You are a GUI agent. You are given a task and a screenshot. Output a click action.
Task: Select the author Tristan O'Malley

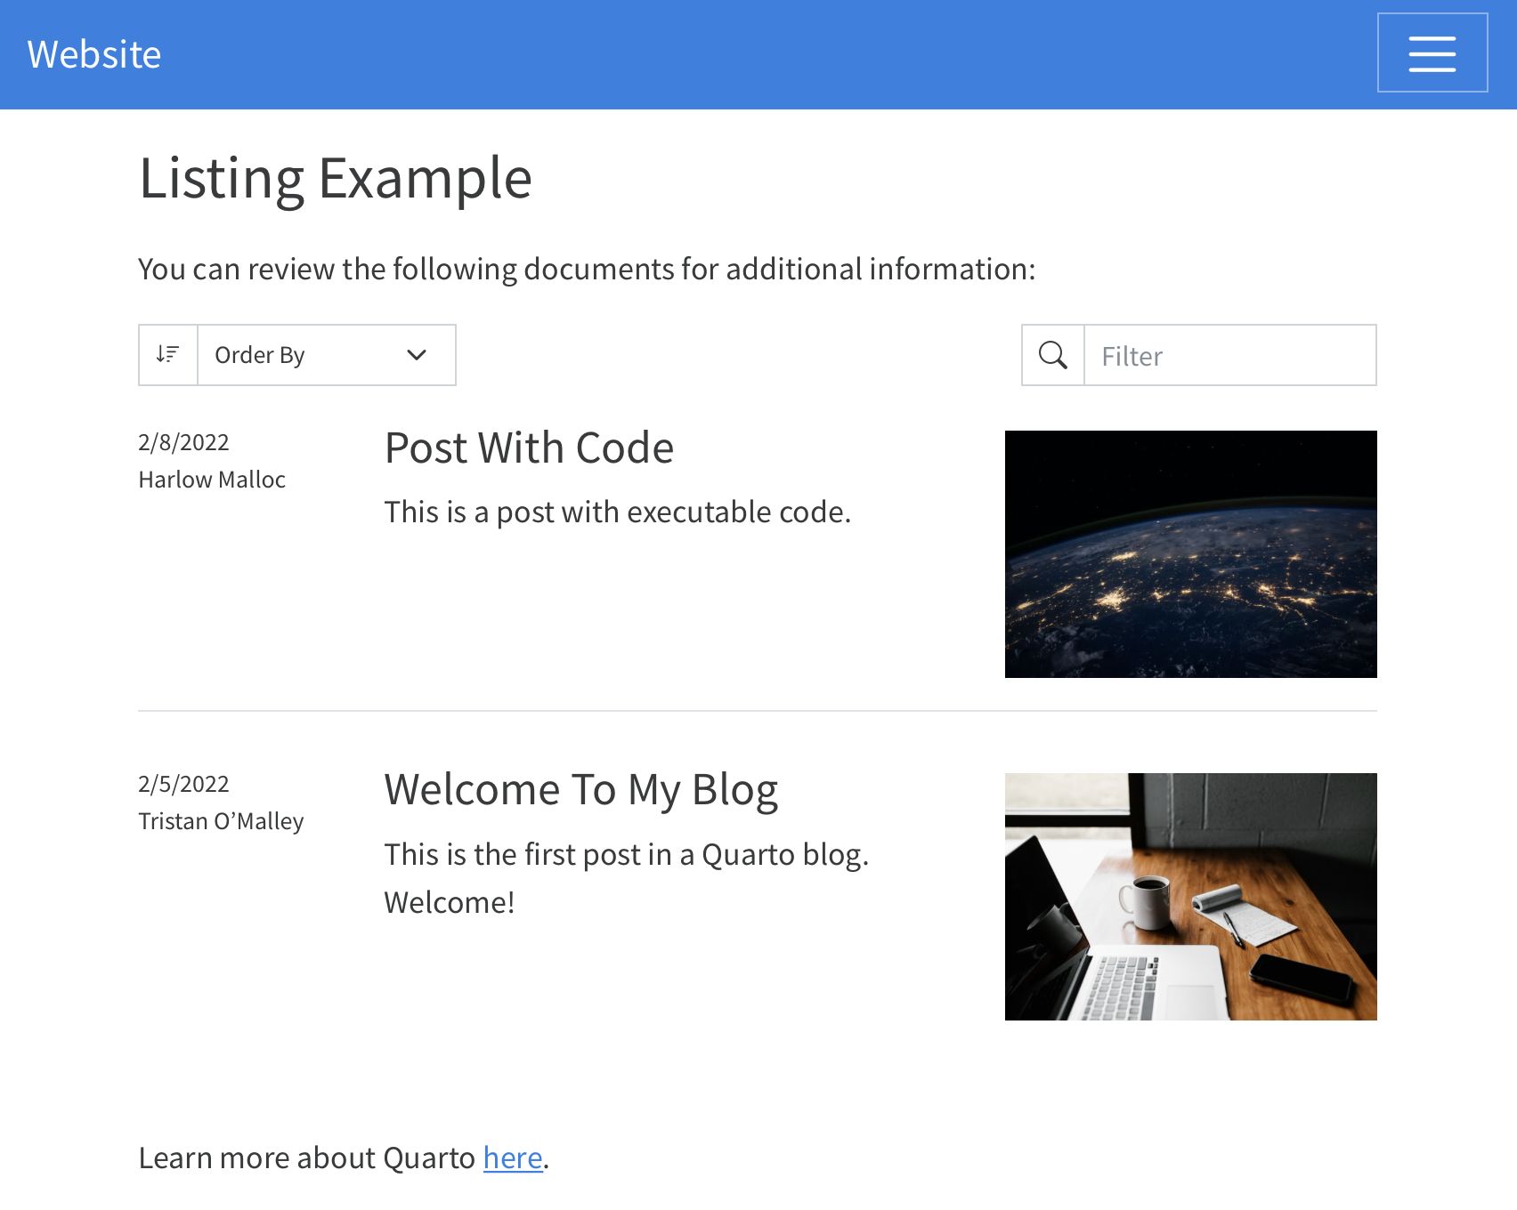(x=220, y=820)
